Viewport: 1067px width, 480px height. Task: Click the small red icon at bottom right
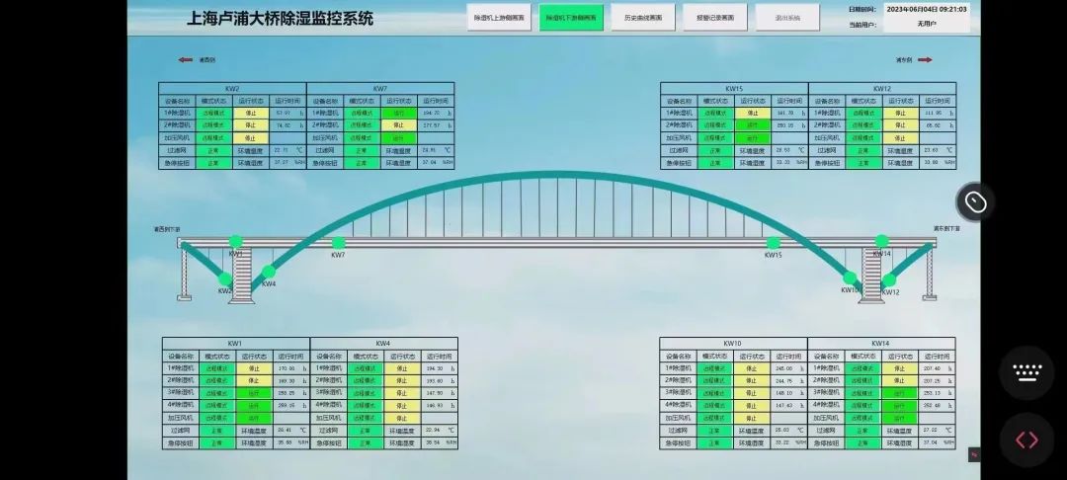tap(974, 455)
